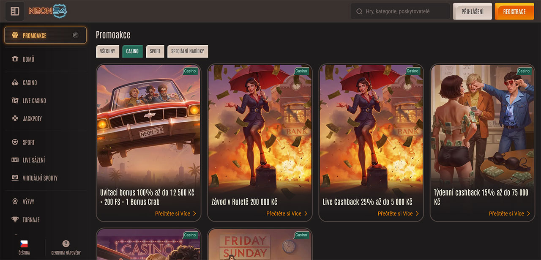The width and height of the screenshot is (541, 260).
Task: Click the Turnaje trophy icon
Action: pyautogui.click(x=15, y=220)
